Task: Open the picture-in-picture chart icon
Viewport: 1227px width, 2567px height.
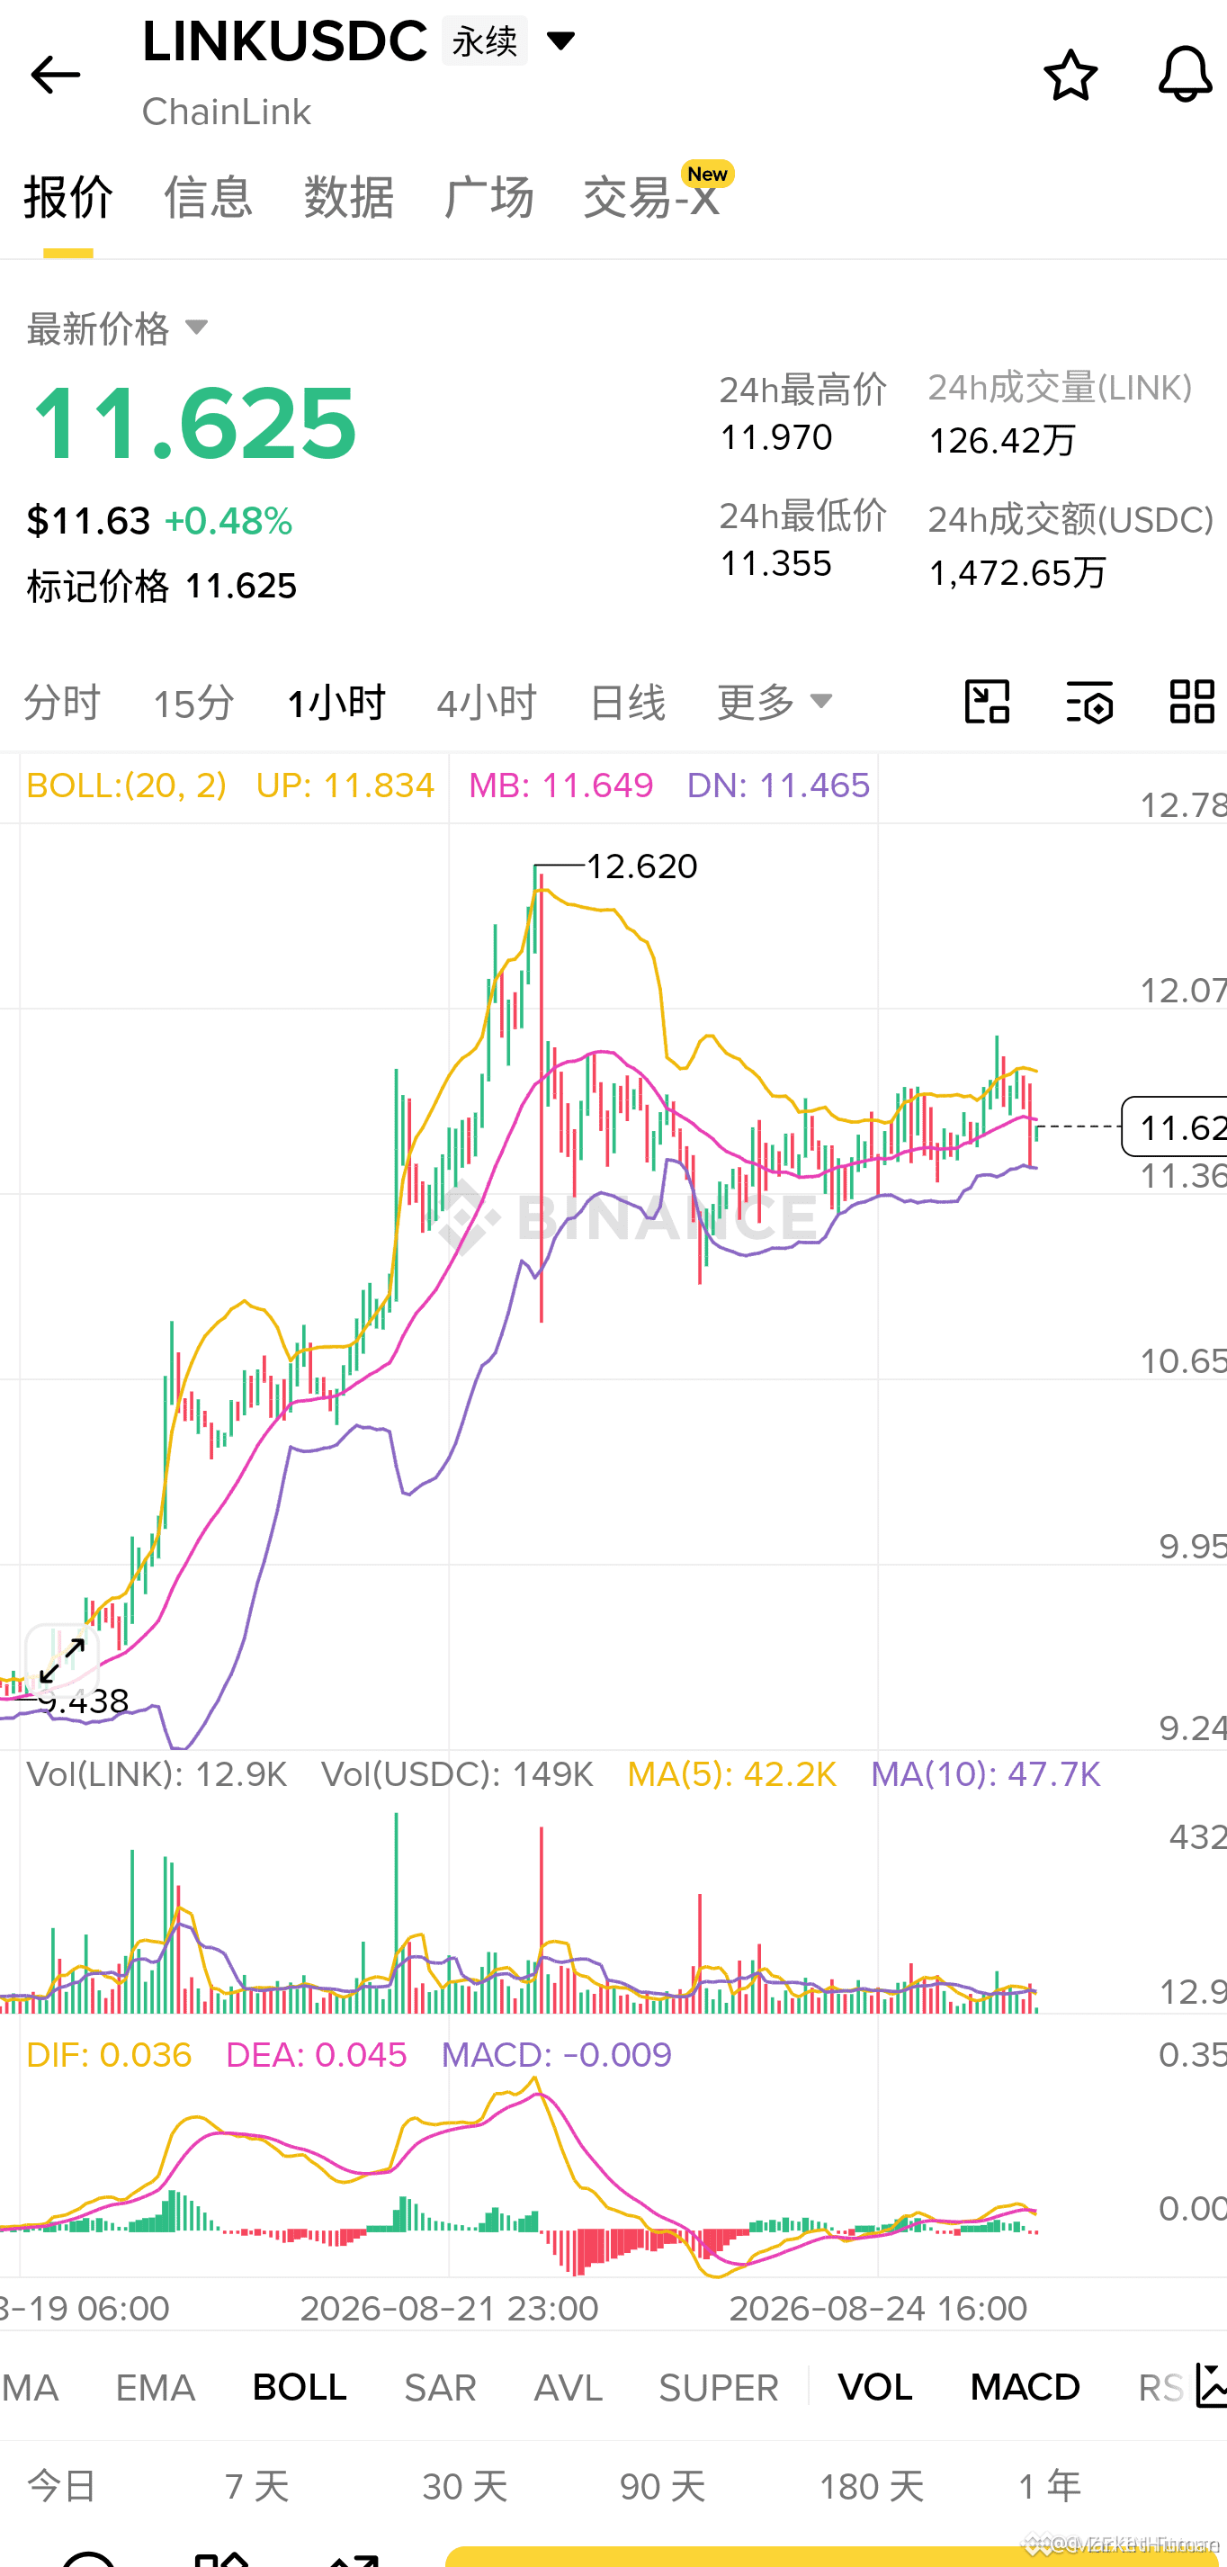Action: pos(987,702)
